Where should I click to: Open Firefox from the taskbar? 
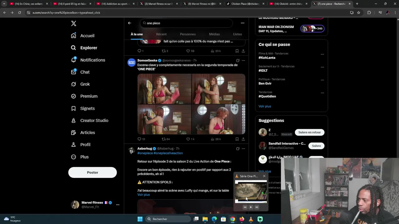[242, 219]
